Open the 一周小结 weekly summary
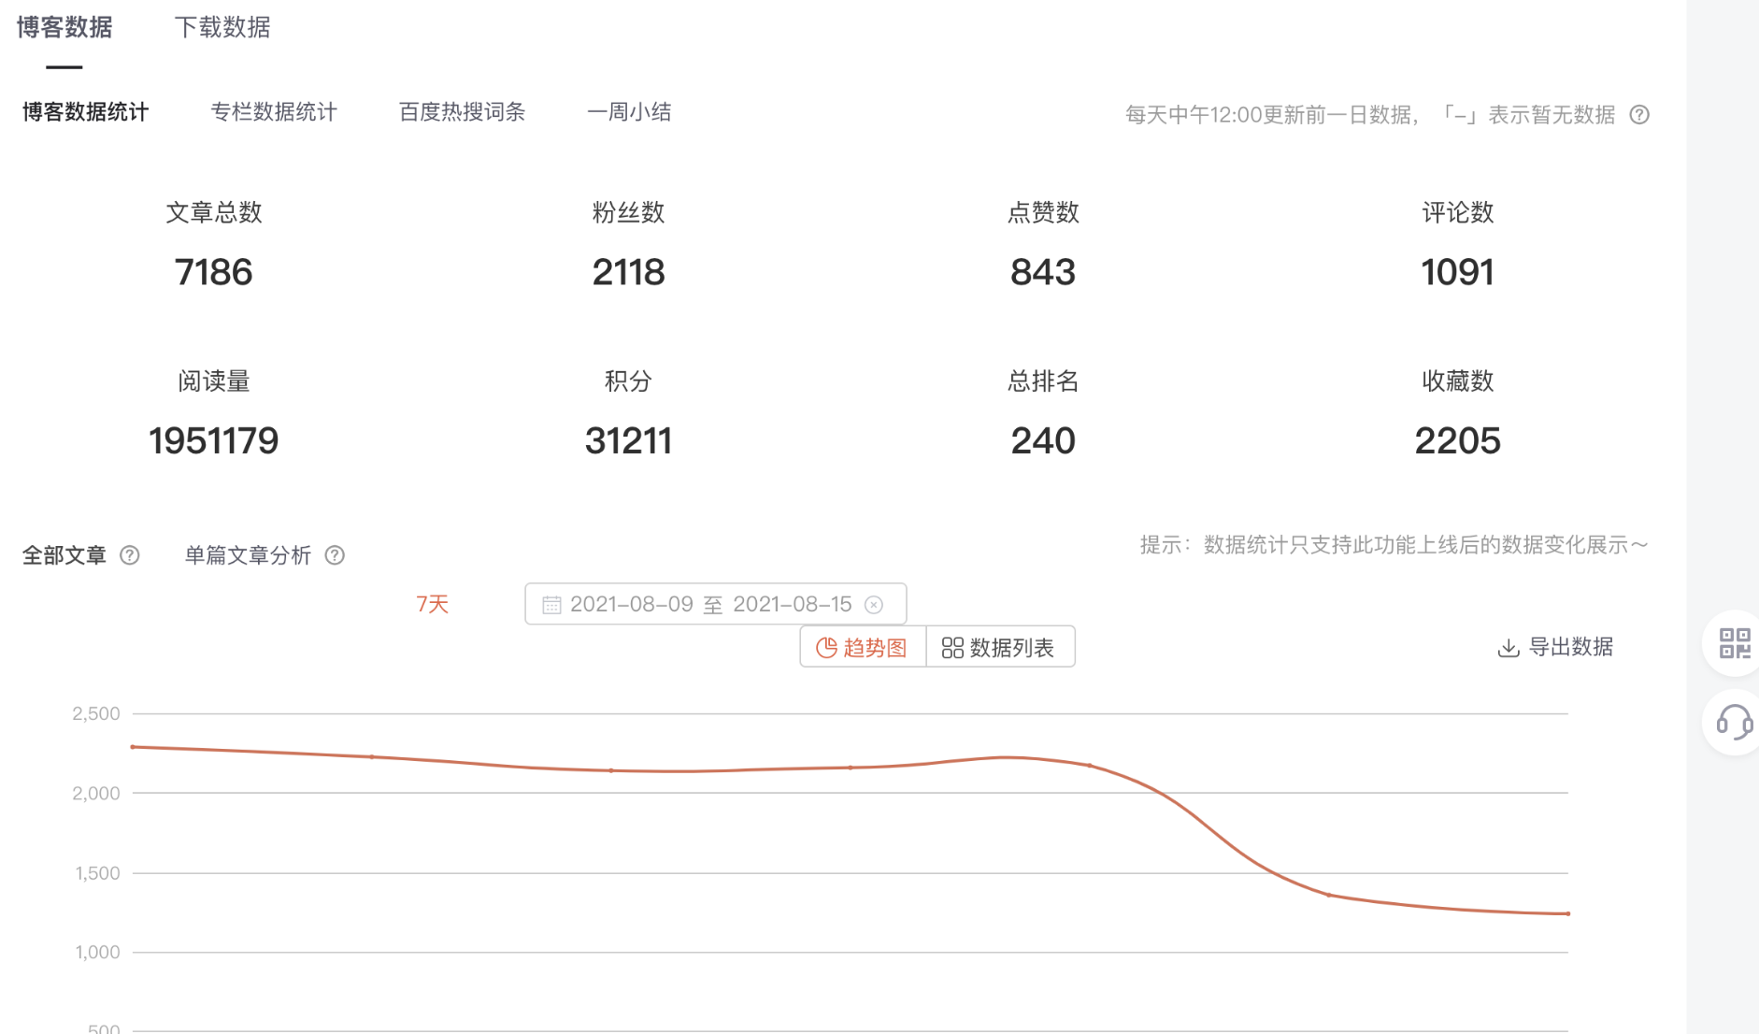The image size is (1759, 1034). coord(629,111)
